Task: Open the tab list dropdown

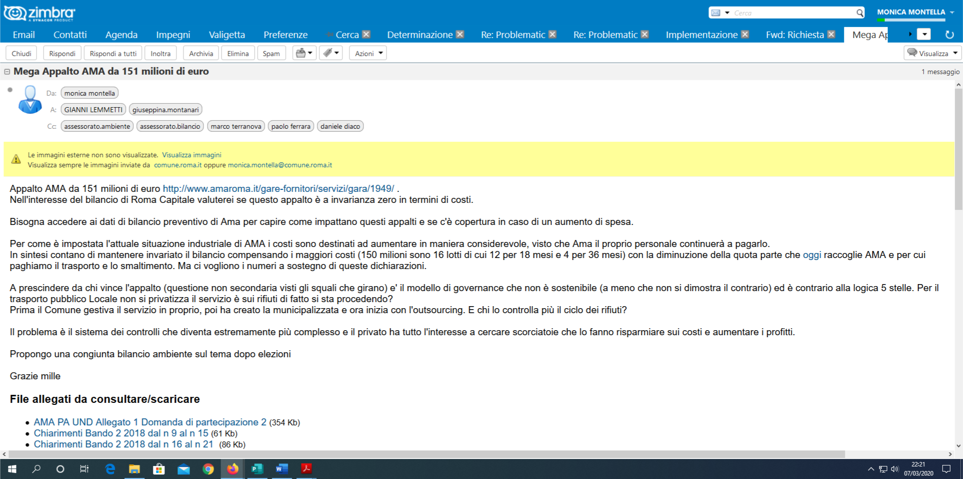Action: [x=924, y=34]
